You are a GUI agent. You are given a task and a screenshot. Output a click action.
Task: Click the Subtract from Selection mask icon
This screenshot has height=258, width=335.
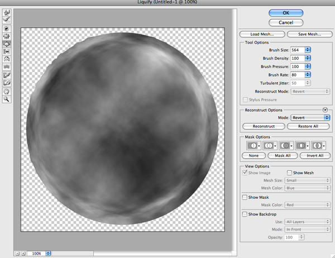click(286, 146)
